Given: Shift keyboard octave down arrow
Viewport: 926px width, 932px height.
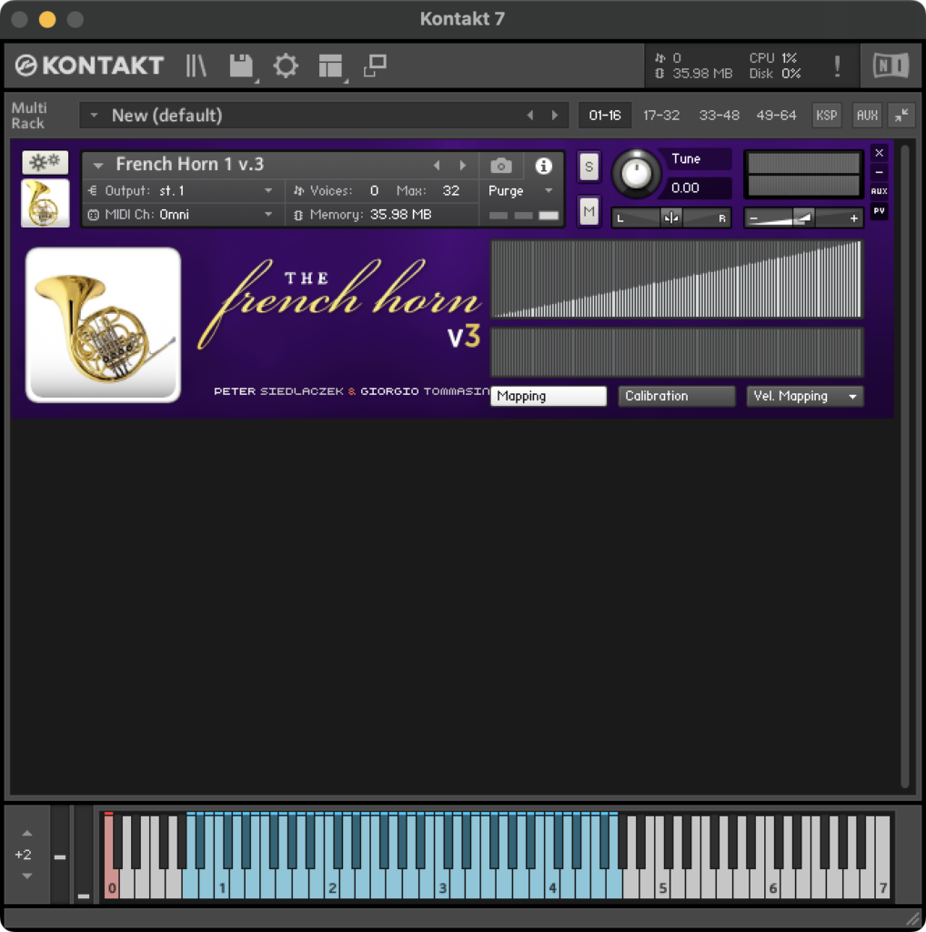Looking at the screenshot, I should pyautogui.click(x=27, y=876).
